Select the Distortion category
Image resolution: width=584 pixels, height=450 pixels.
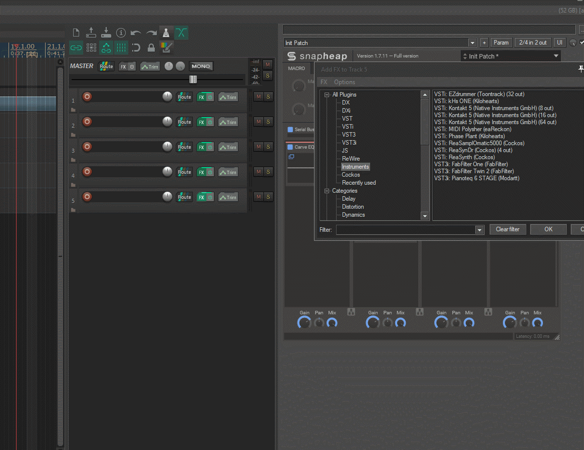click(353, 207)
